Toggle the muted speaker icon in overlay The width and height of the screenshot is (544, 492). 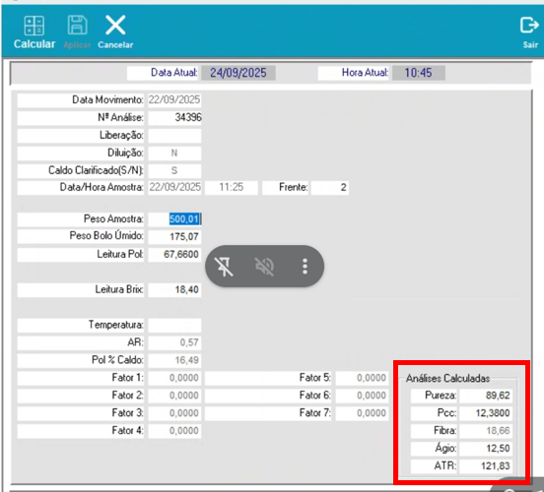point(264,267)
